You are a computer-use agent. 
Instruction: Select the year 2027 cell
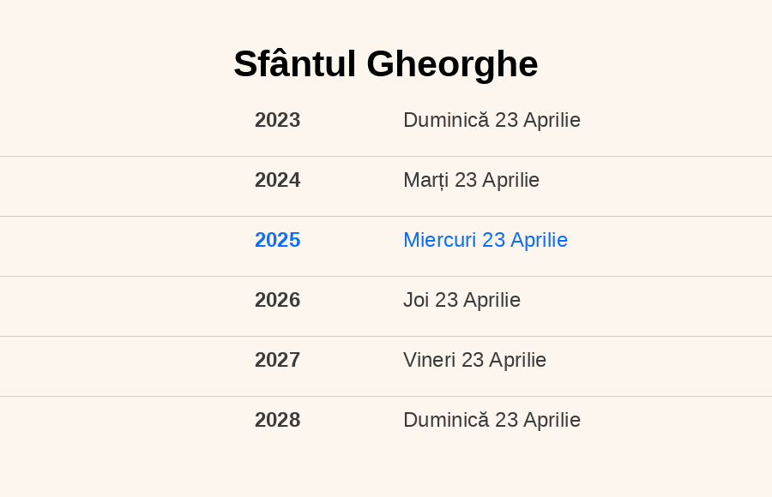coord(277,360)
